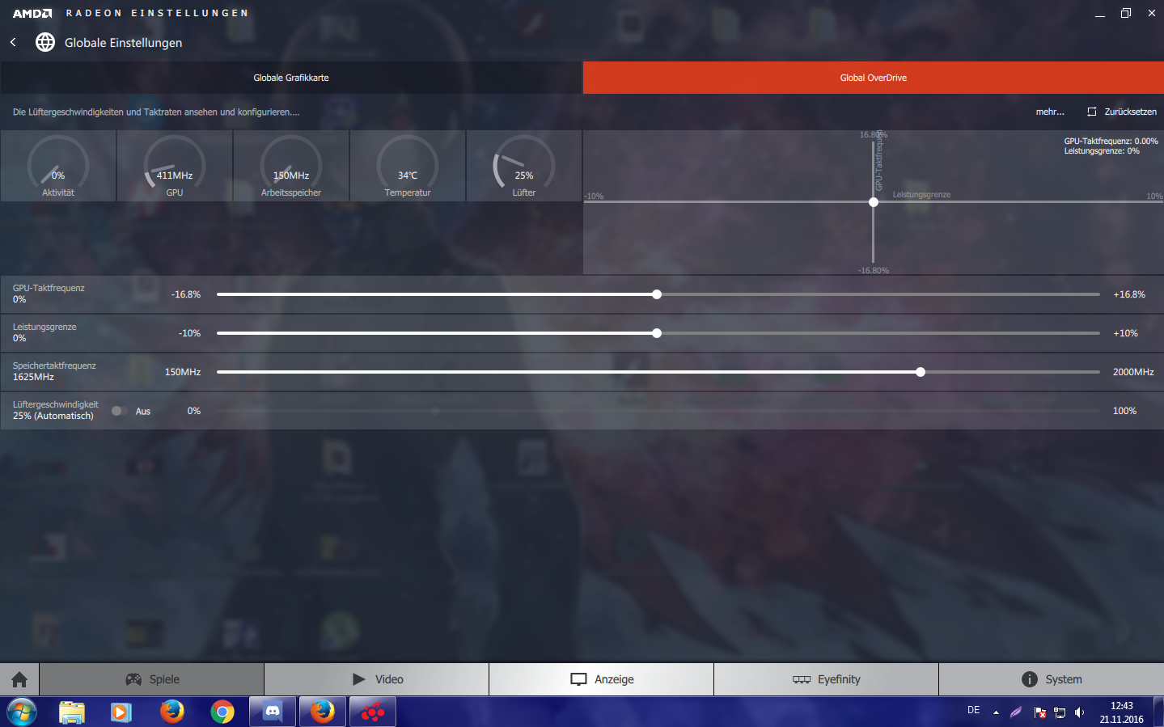1164x727 pixels.
Task: Open the first Firefox taskbar icon
Action: (x=171, y=712)
